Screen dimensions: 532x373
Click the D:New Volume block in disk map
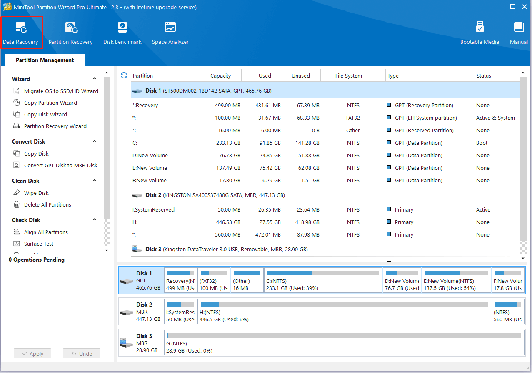pos(402,281)
